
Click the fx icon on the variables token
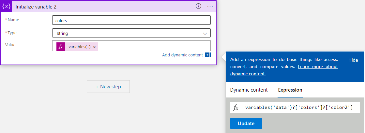click(x=61, y=47)
